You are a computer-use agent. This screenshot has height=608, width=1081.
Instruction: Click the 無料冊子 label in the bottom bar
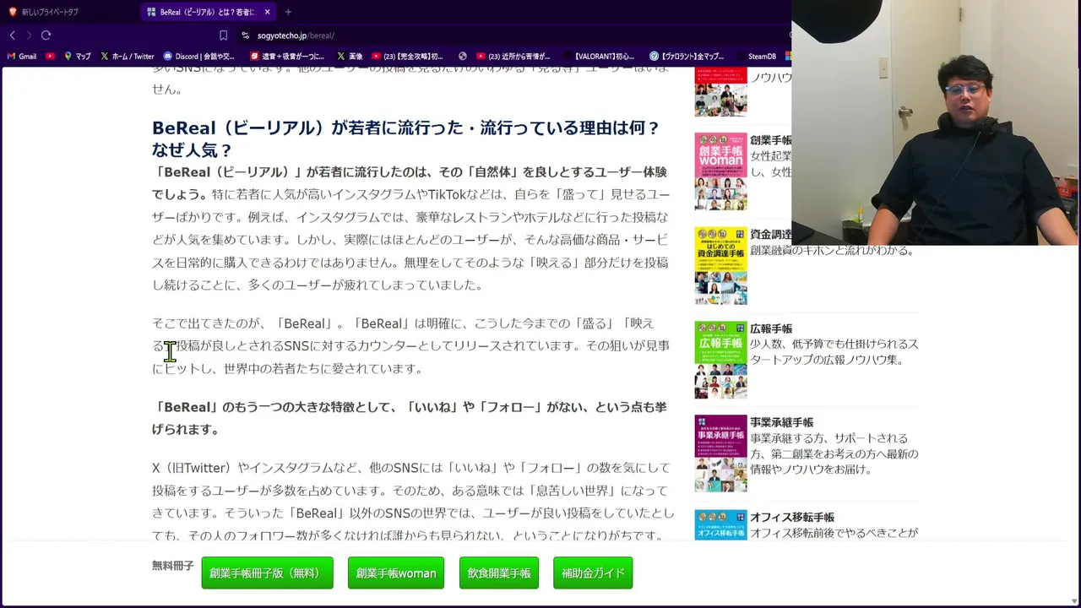(173, 565)
